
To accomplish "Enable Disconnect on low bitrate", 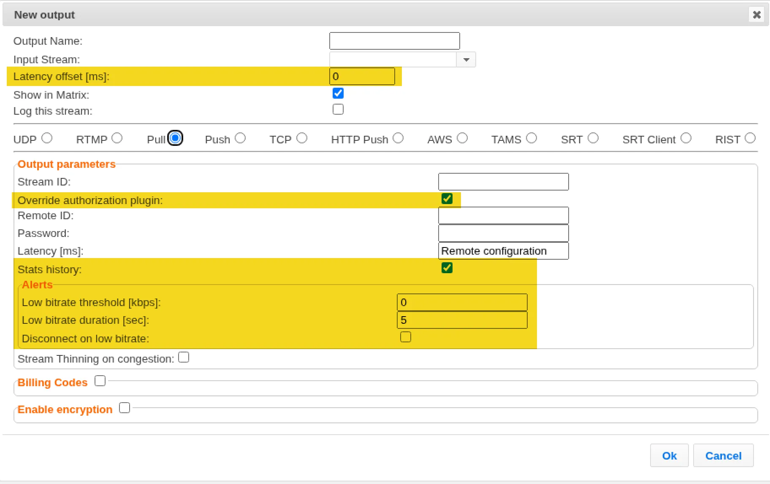I will click(x=405, y=337).
